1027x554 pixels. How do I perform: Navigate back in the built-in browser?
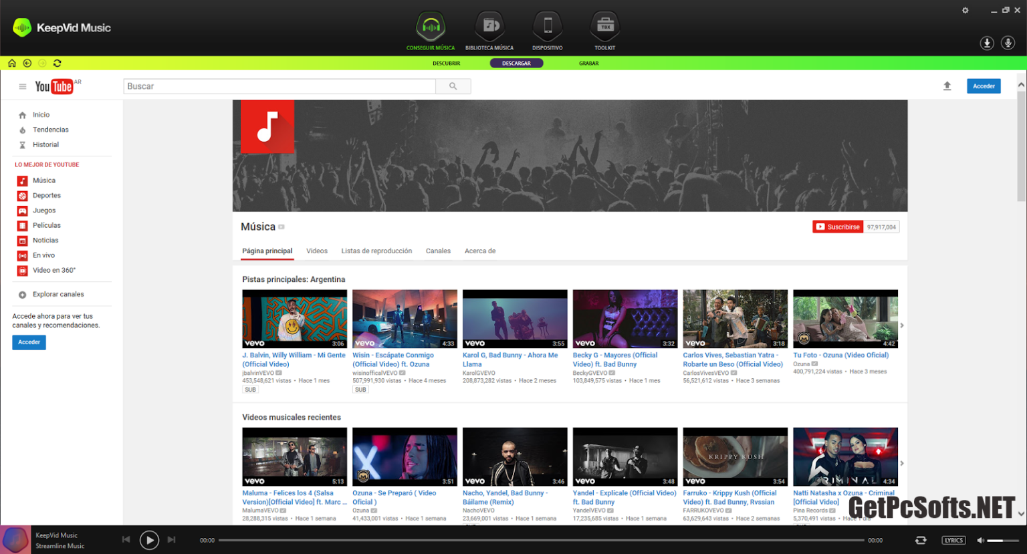[27, 63]
